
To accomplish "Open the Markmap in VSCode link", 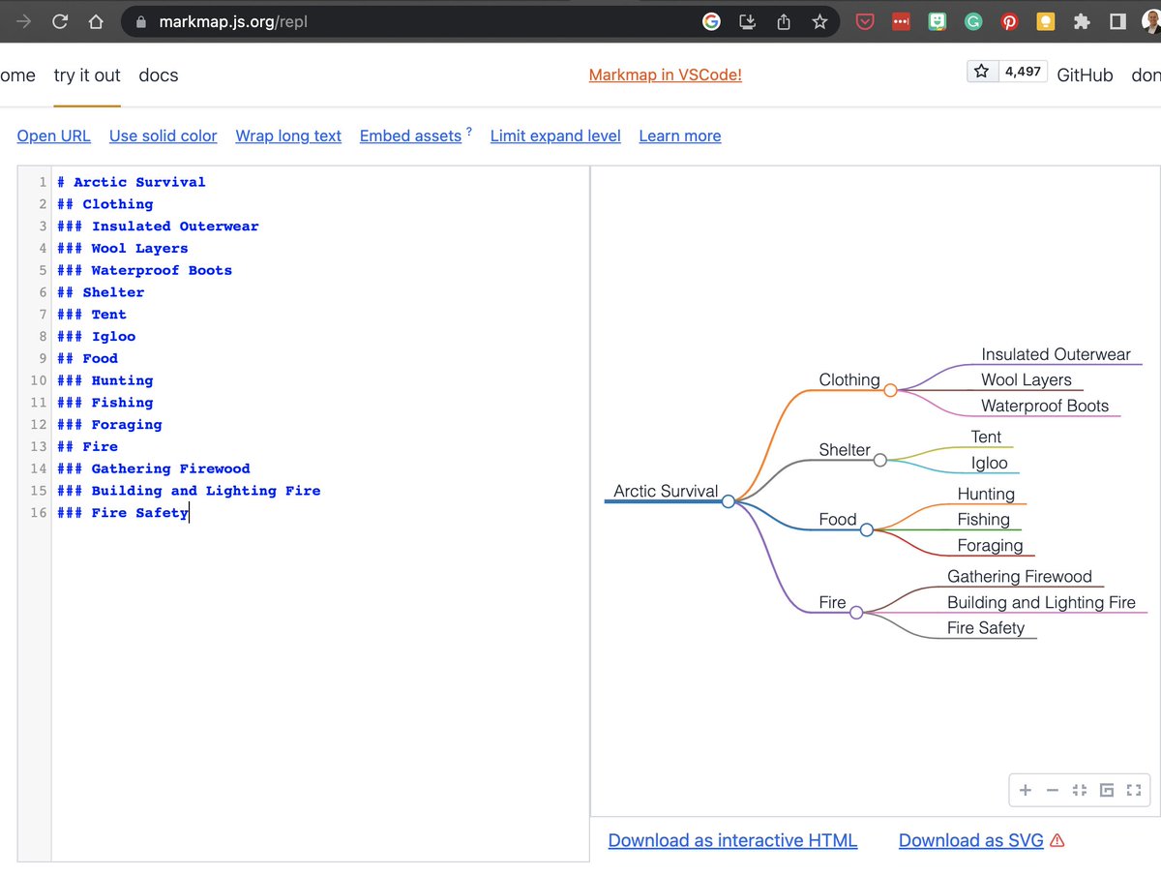I will pyautogui.click(x=665, y=75).
